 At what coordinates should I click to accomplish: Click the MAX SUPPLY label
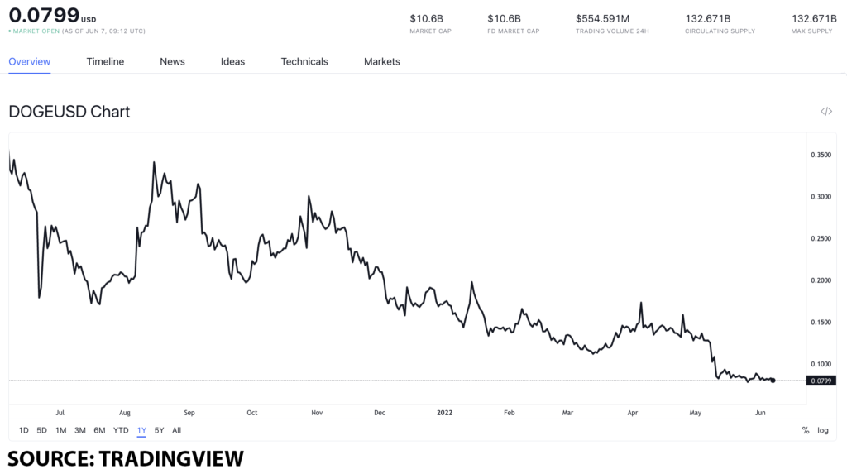(x=811, y=31)
